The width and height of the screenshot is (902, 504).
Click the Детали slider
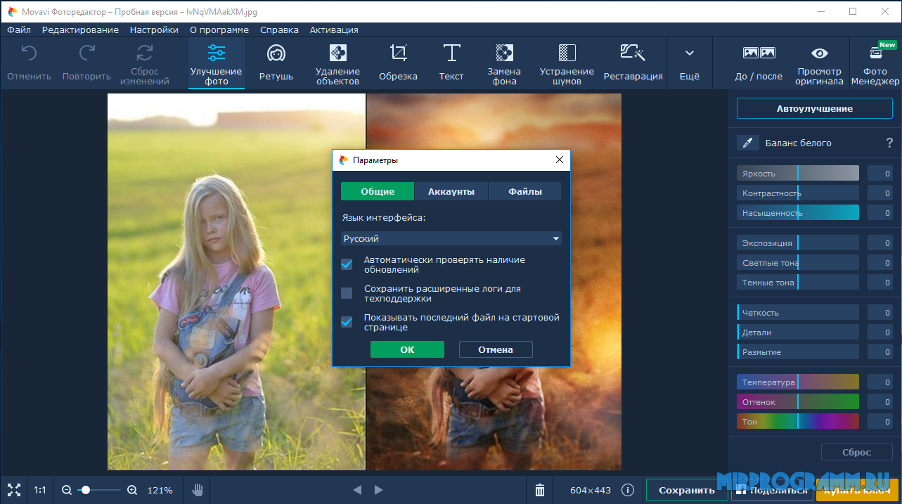coord(798,332)
